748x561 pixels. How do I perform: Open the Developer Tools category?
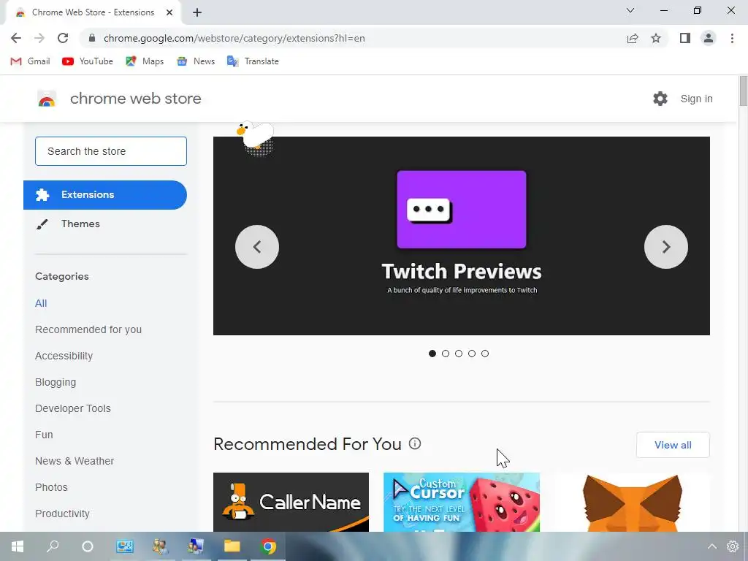pos(73,408)
